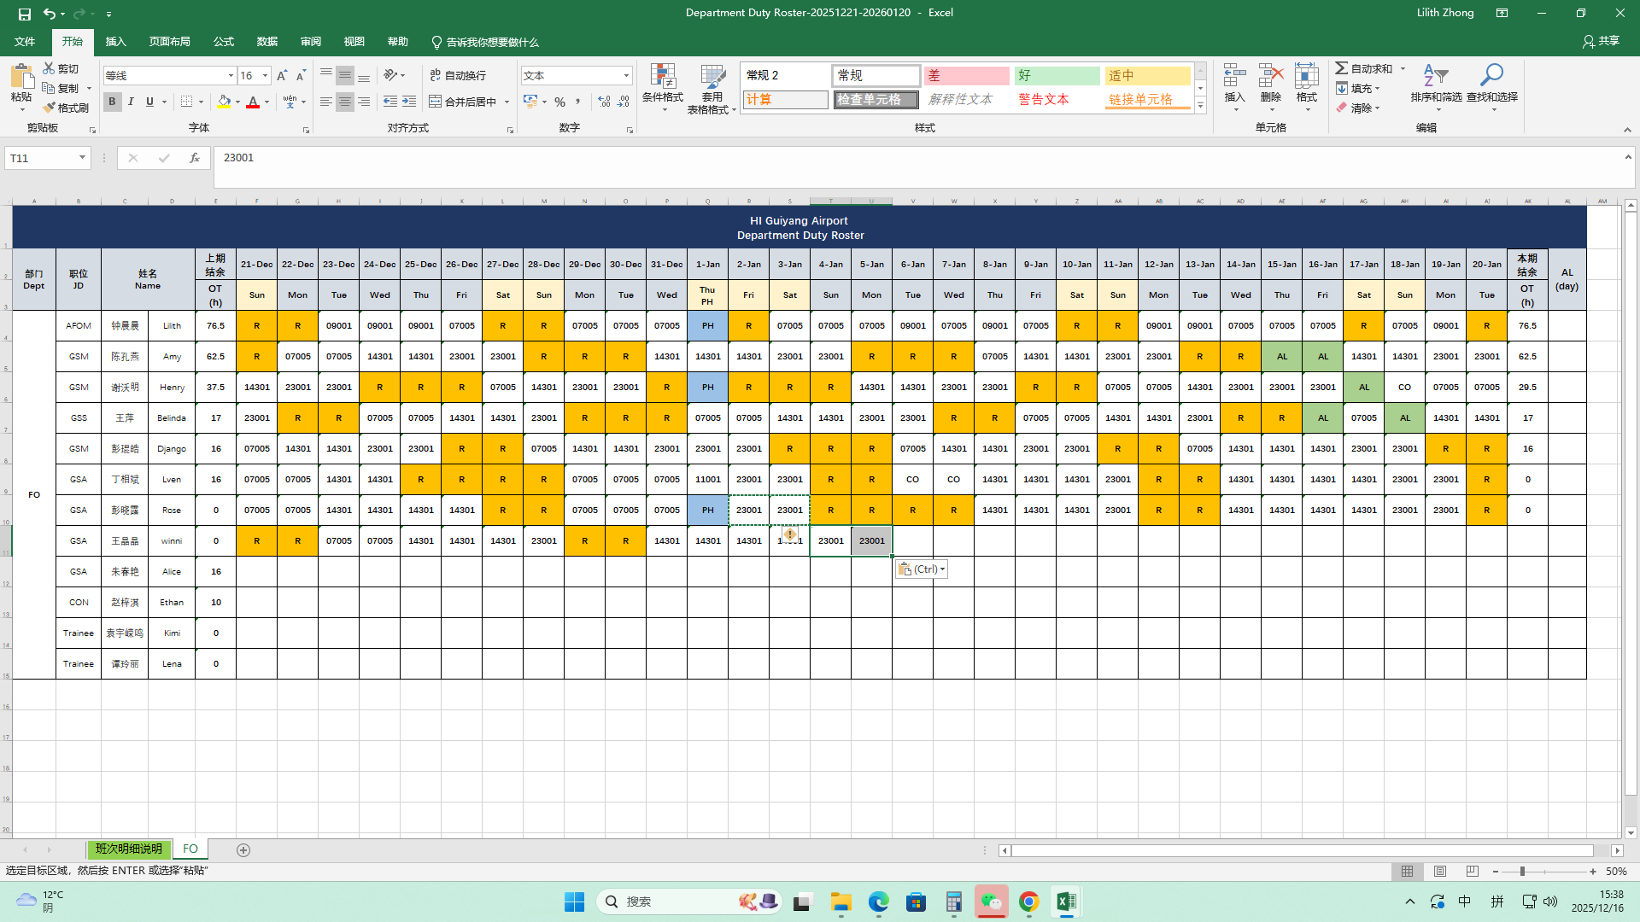Open Conditional Formatting icon
This screenshot has width=1640, height=922.
(663, 77)
